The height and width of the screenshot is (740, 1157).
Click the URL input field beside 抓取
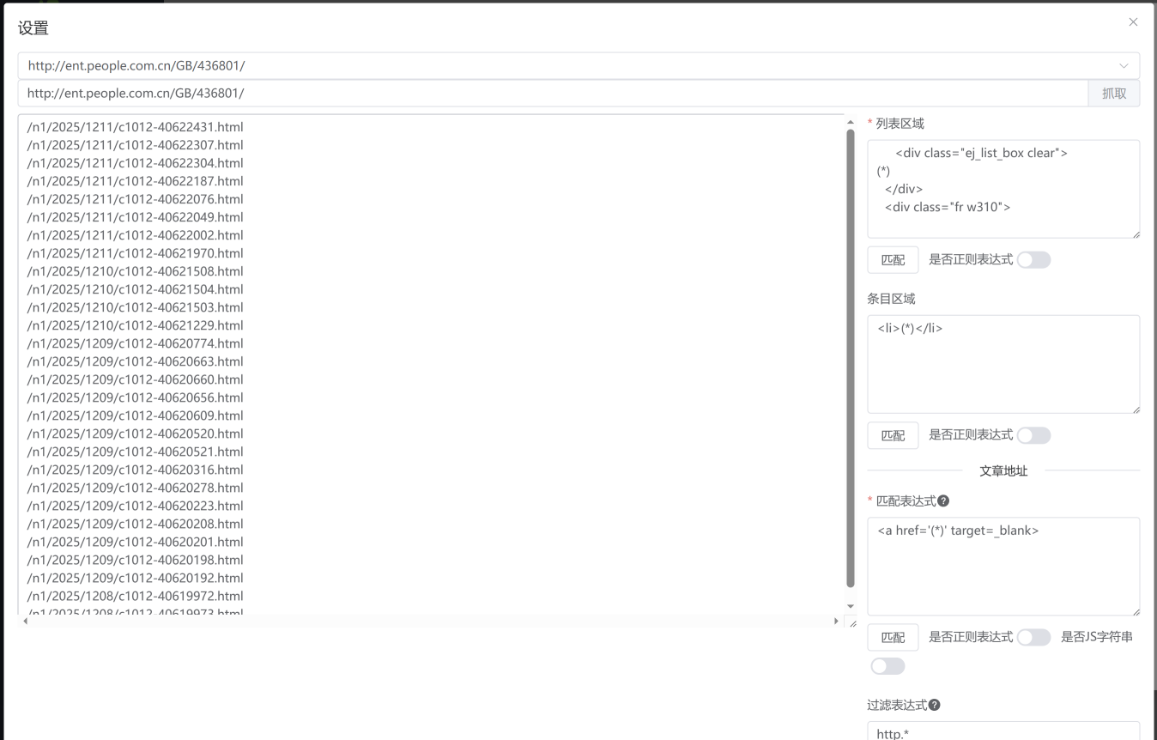(549, 94)
